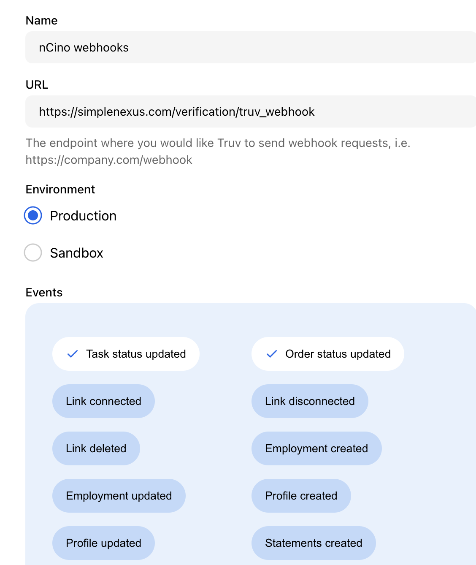This screenshot has height=565, width=476.
Task: Enable the Statements created event
Action: 314,543
